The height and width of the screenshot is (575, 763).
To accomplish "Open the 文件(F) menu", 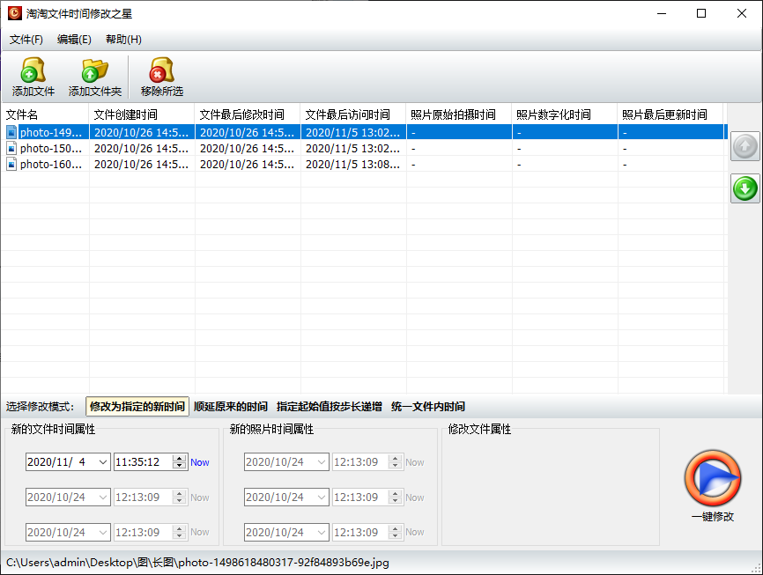I will click(26, 40).
